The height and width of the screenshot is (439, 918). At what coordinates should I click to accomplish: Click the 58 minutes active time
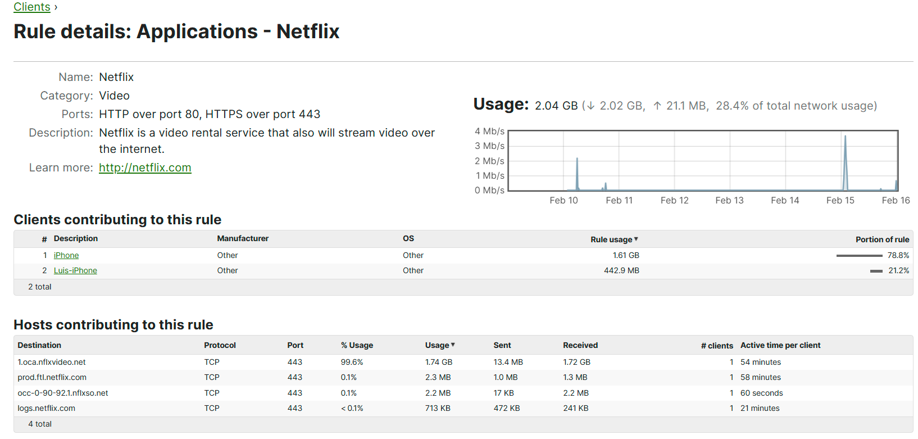point(761,377)
